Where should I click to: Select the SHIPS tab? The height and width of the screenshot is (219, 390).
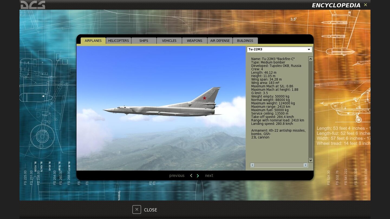[x=144, y=41]
